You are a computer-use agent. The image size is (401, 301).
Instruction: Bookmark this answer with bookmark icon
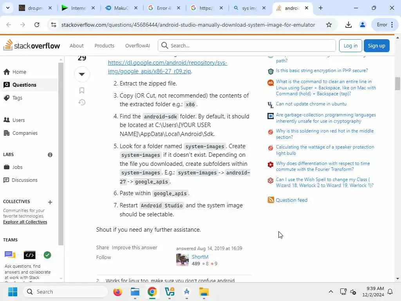click(82, 91)
